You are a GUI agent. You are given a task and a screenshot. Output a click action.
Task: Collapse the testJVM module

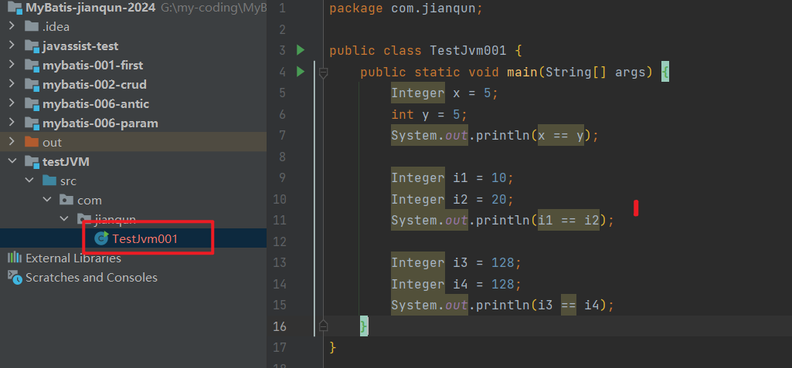click(x=12, y=161)
